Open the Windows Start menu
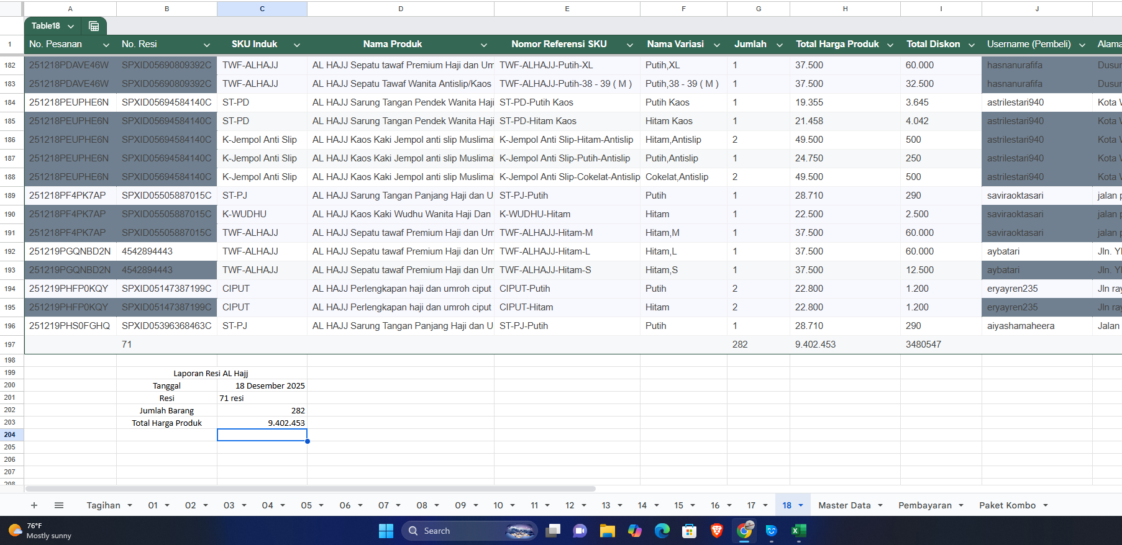Image resolution: width=1122 pixels, height=545 pixels. [386, 531]
